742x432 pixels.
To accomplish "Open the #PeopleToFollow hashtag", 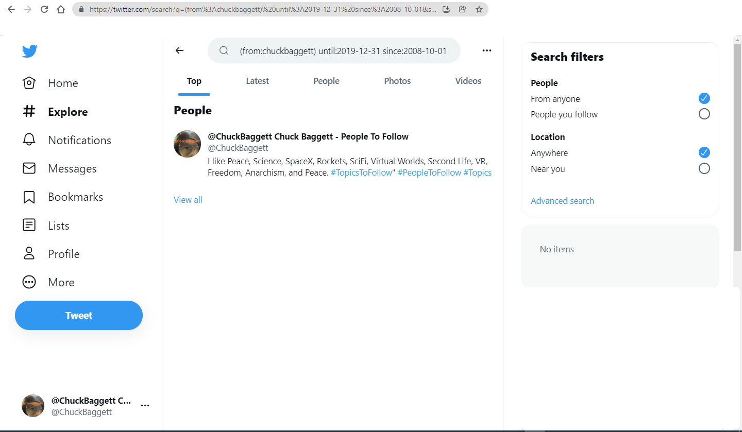I will (x=429, y=172).
